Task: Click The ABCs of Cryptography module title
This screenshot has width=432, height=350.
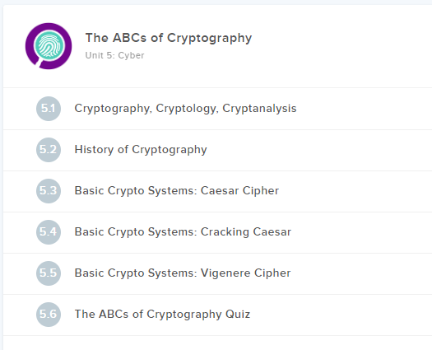Action: point(169,38)
